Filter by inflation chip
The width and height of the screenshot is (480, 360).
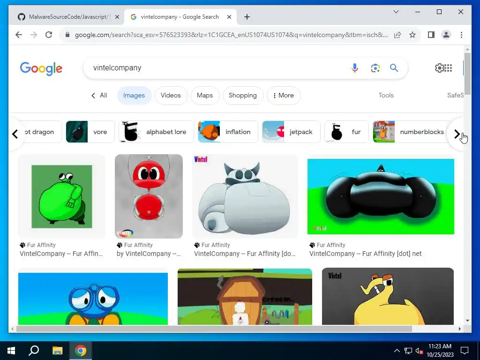tap(228, 132)
